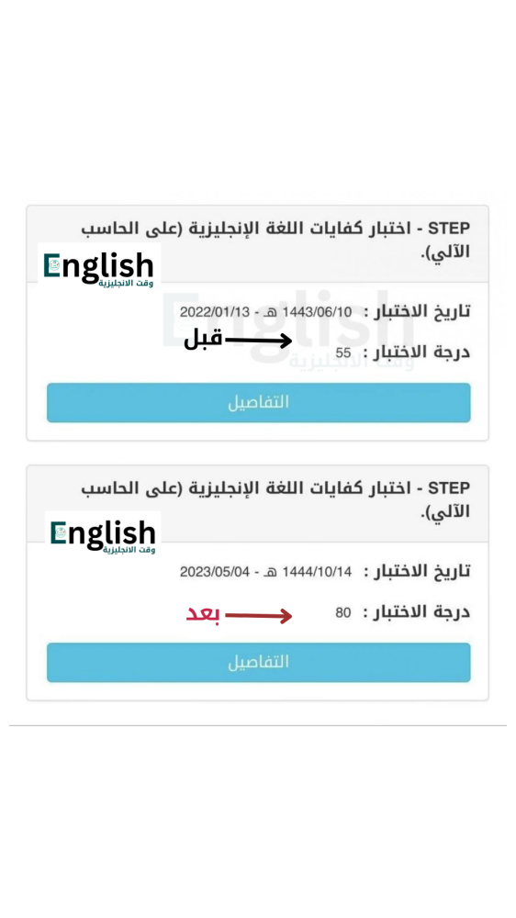Click the date 2023/05/04 text
Screen dimensions: 516x918
215,571
